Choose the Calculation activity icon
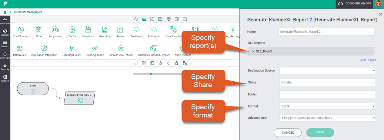This screenshot has height=140, width=384. pyautogui.click(x=20, y=48)
